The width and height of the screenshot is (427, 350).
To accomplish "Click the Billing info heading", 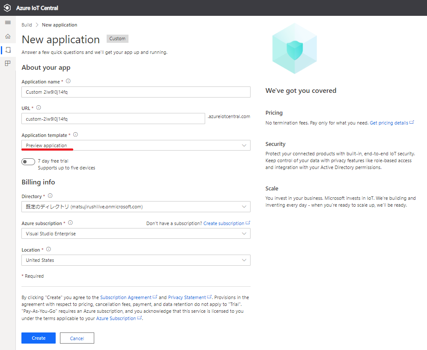I will [38, 182].
